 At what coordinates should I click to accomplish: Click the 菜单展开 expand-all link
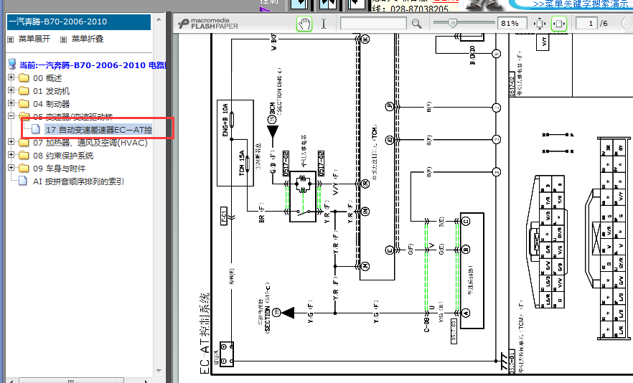pos(34,39)
